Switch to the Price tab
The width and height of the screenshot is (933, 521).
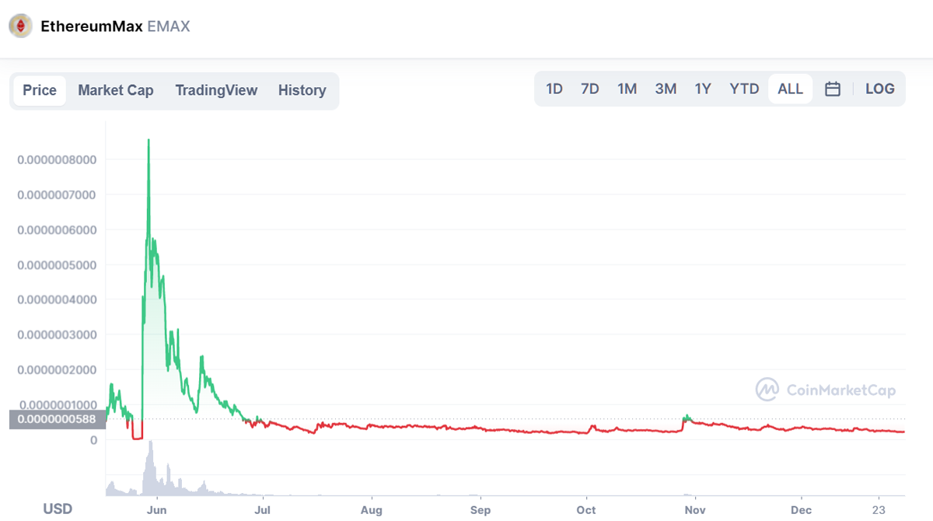click(40, 90)
